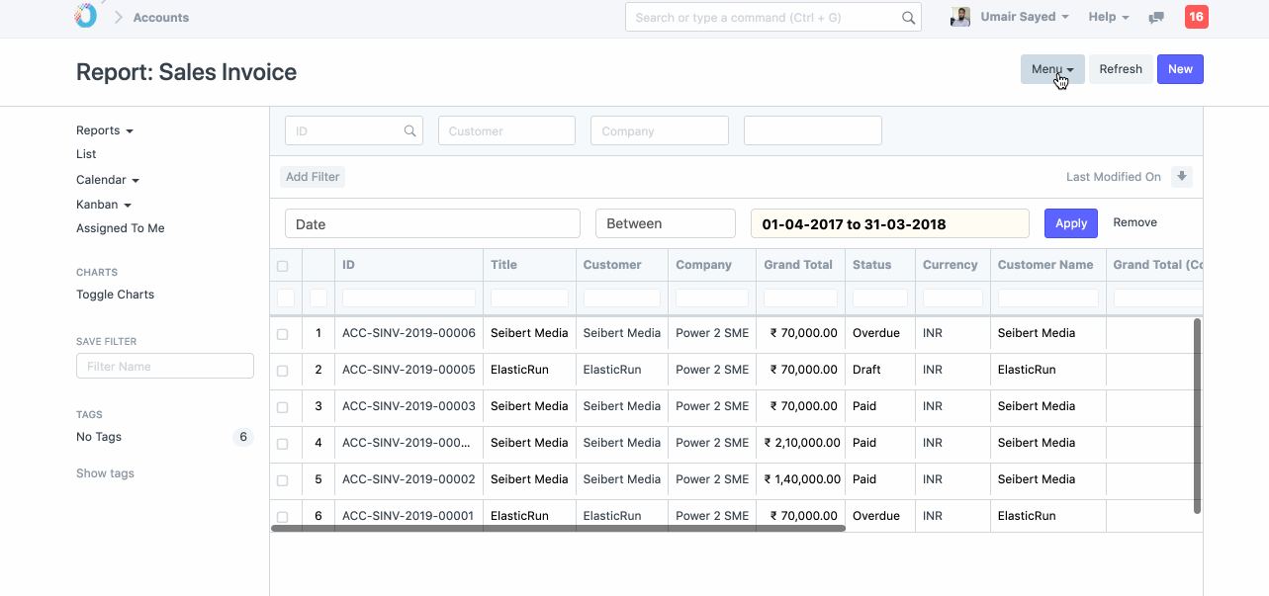Click the Company filter input
Viewport: 1269px width, 596px height.
660,130
